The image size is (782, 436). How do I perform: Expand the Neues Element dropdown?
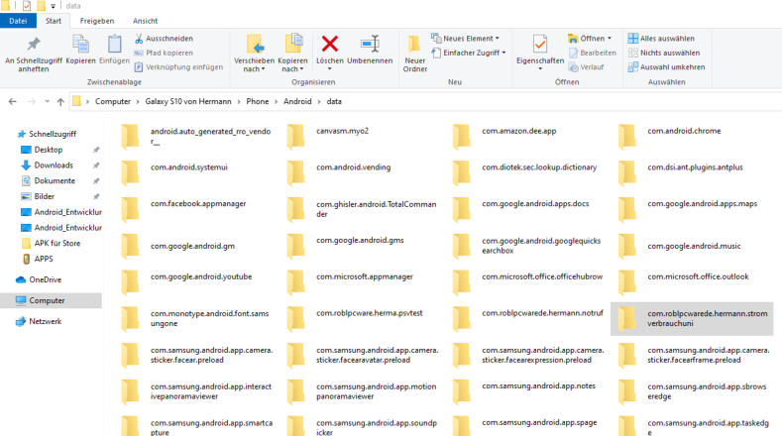(x=468, y=39)
